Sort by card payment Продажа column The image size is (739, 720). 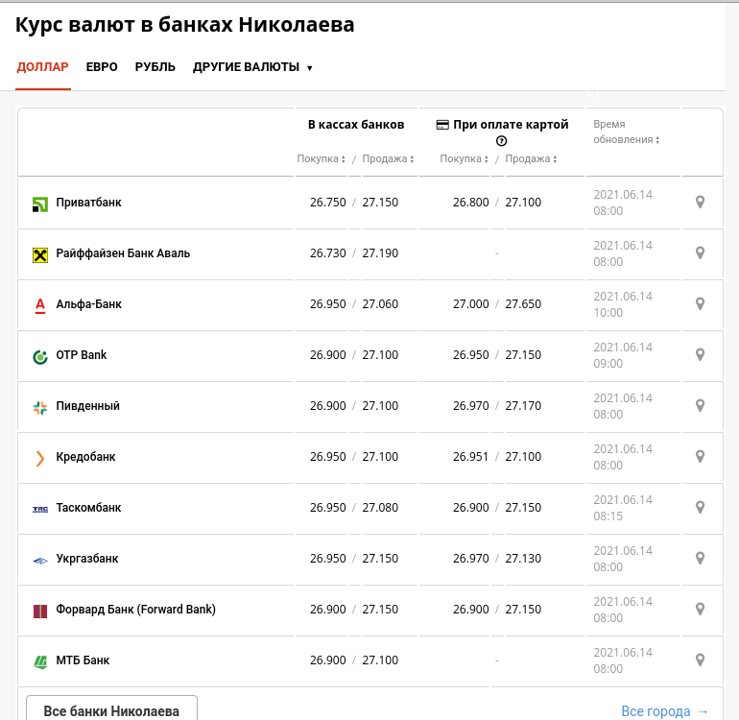pos(531,159)
